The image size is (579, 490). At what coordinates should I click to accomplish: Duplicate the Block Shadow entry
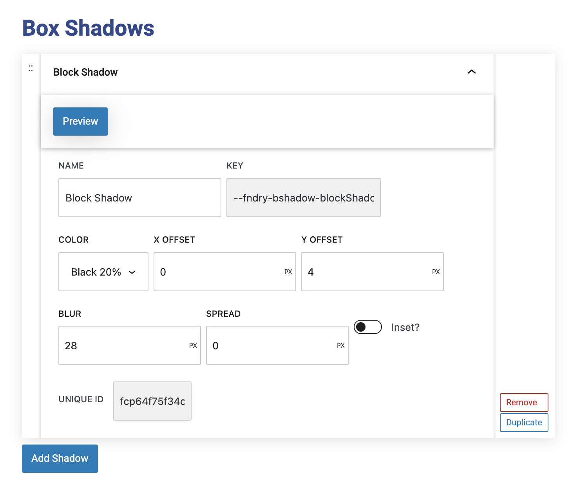(524, 423)
